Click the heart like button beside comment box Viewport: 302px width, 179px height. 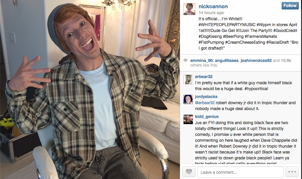tap(189, 172)
